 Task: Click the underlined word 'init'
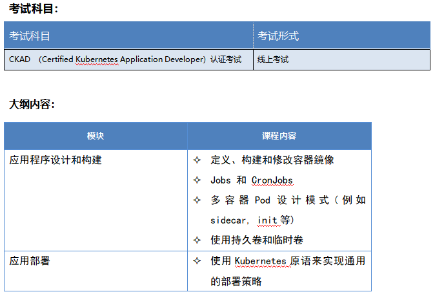(x=267, y=220)
